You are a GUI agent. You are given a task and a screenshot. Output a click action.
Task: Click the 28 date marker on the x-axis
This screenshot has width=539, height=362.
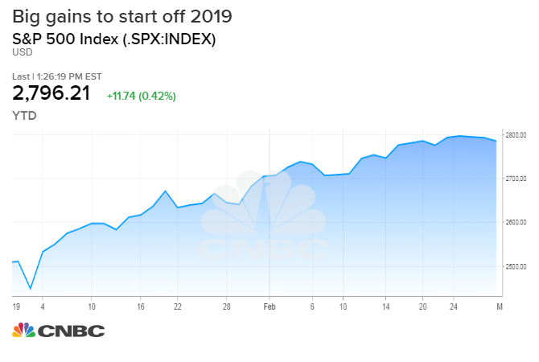click(228, 306)
